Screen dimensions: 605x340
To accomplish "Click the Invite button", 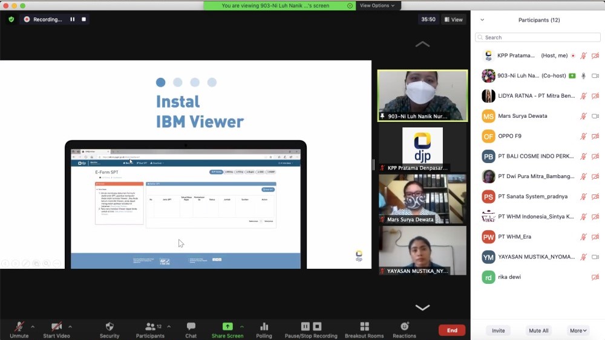I will (499, 330).
